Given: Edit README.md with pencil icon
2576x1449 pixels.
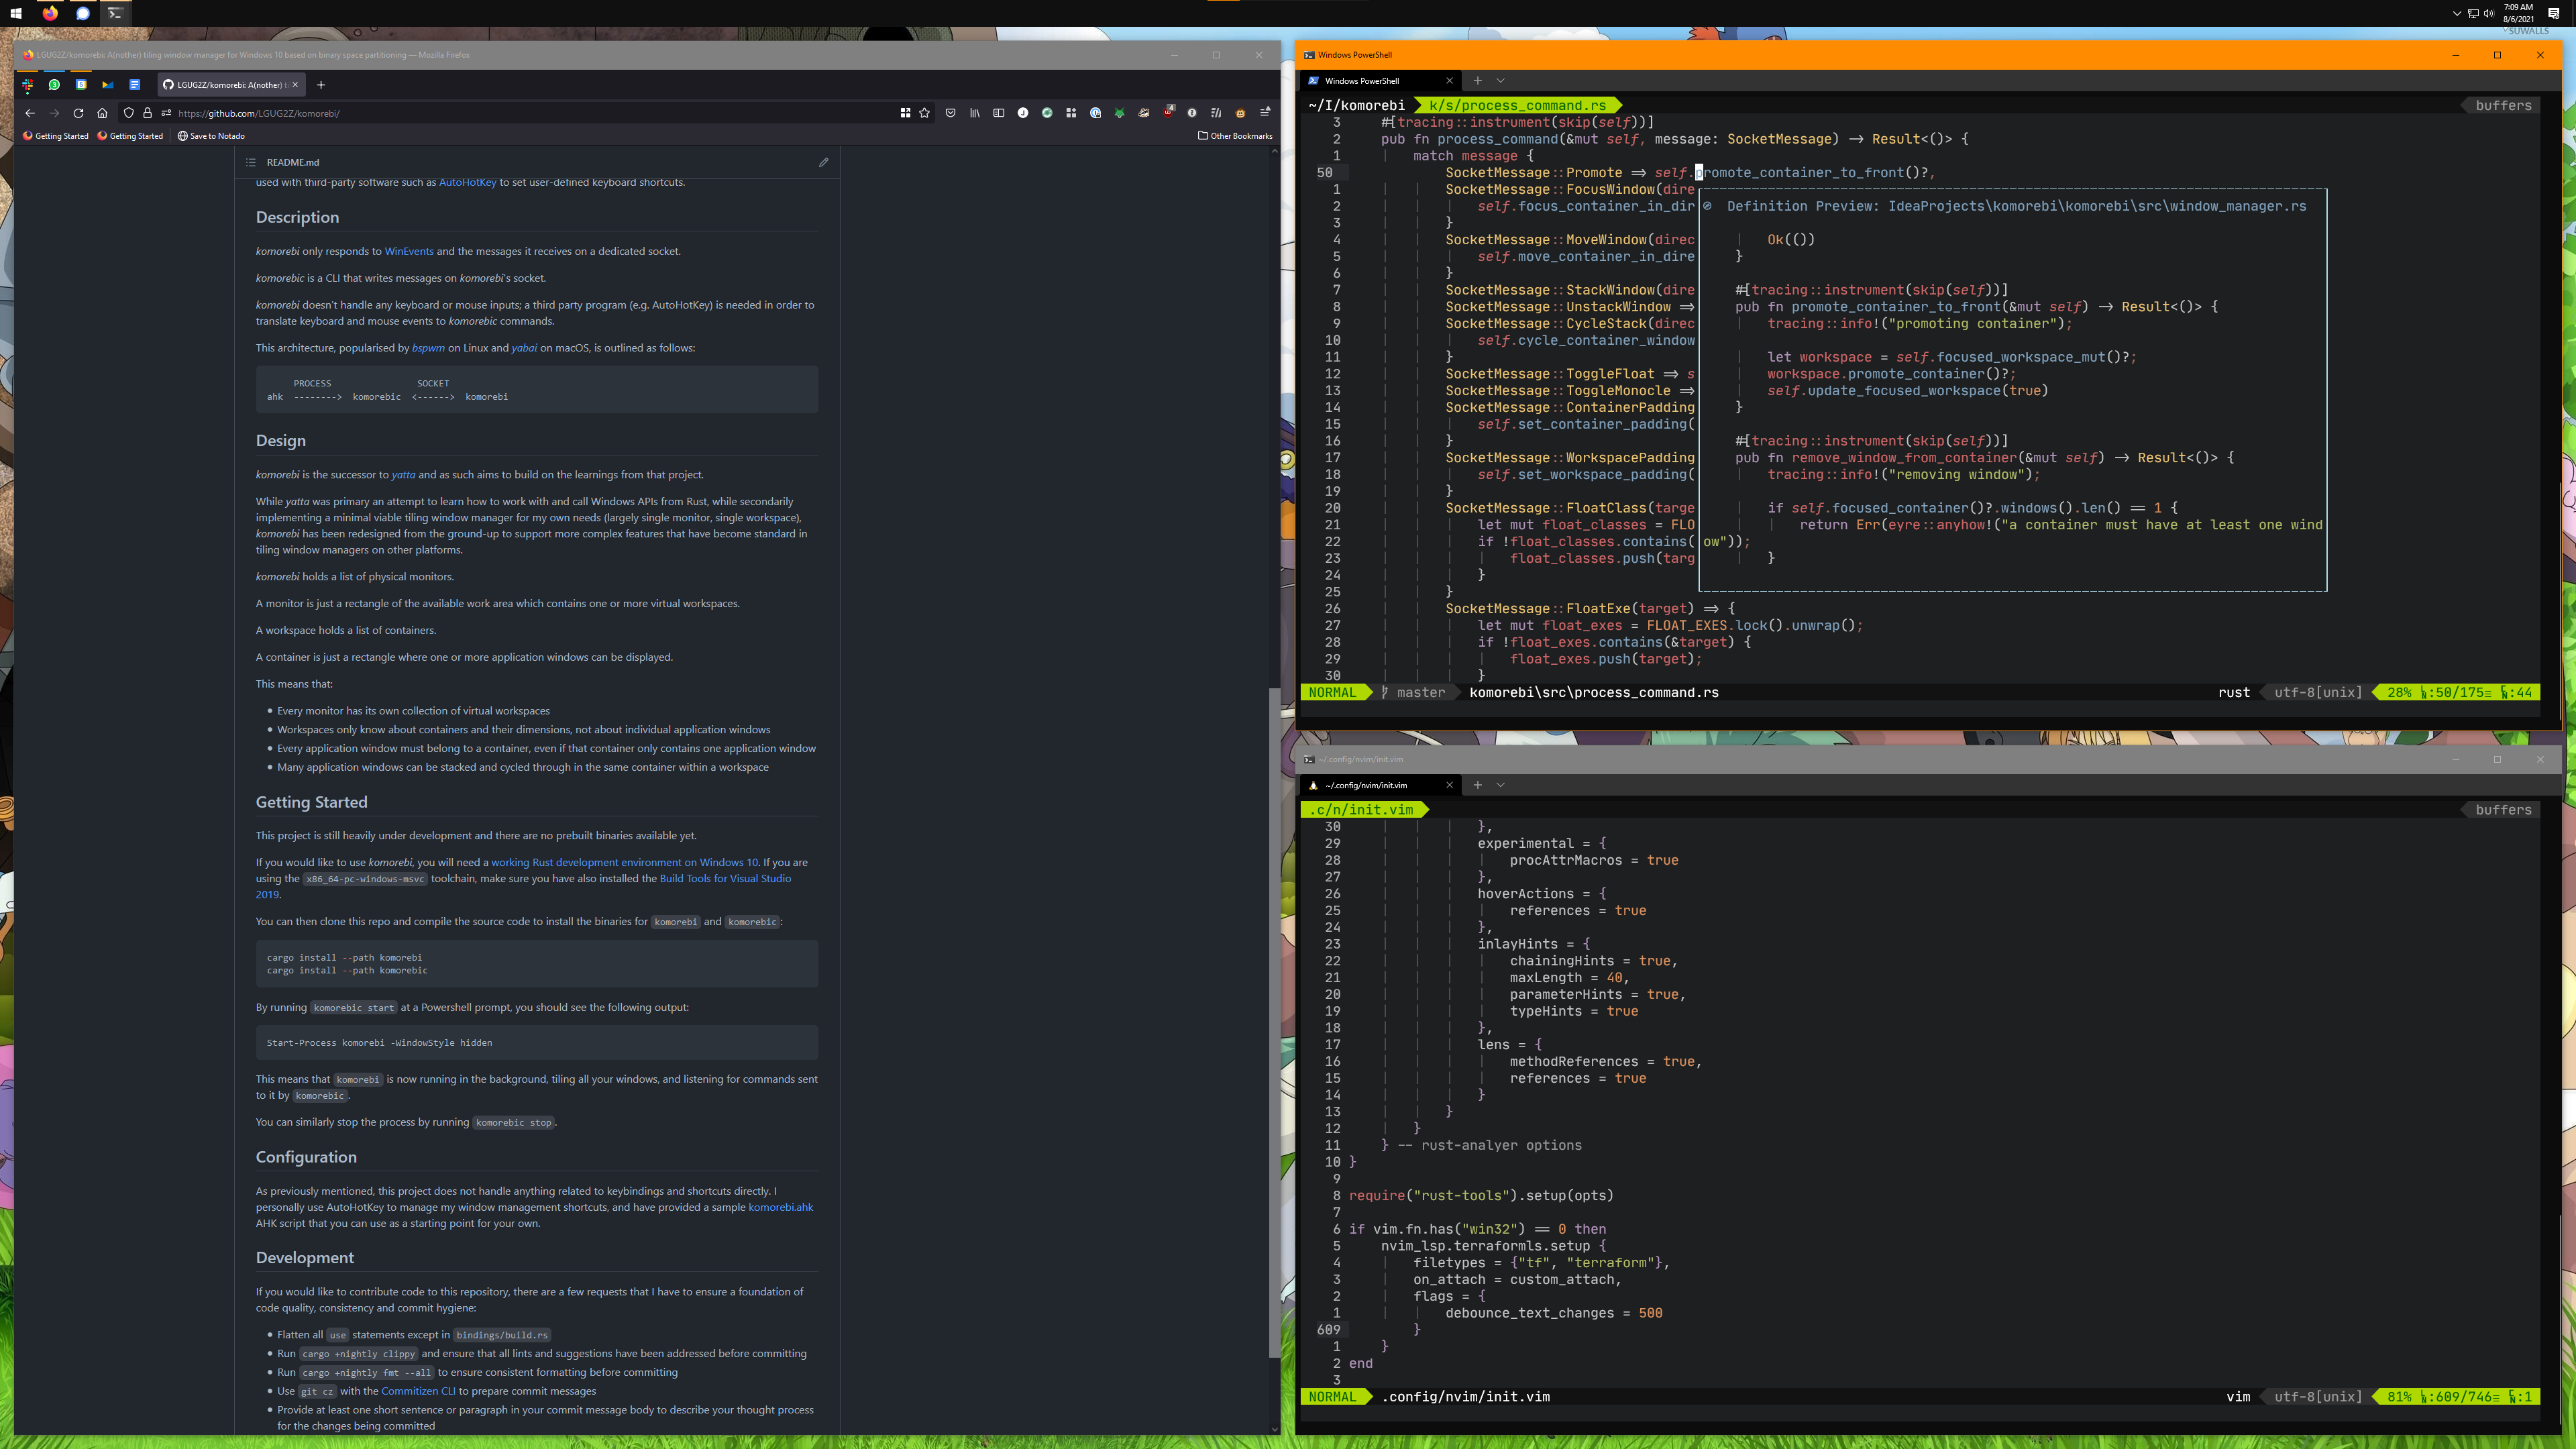Looking at the screenshot, I should [823, 162].
